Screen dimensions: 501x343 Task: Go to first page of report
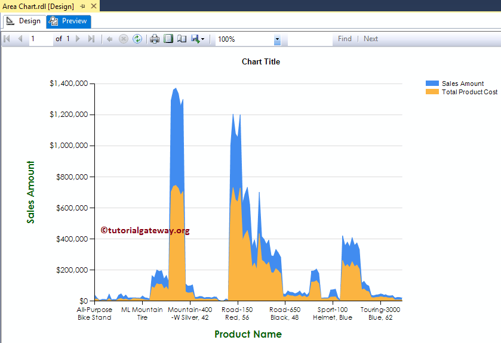coord(7,39)
